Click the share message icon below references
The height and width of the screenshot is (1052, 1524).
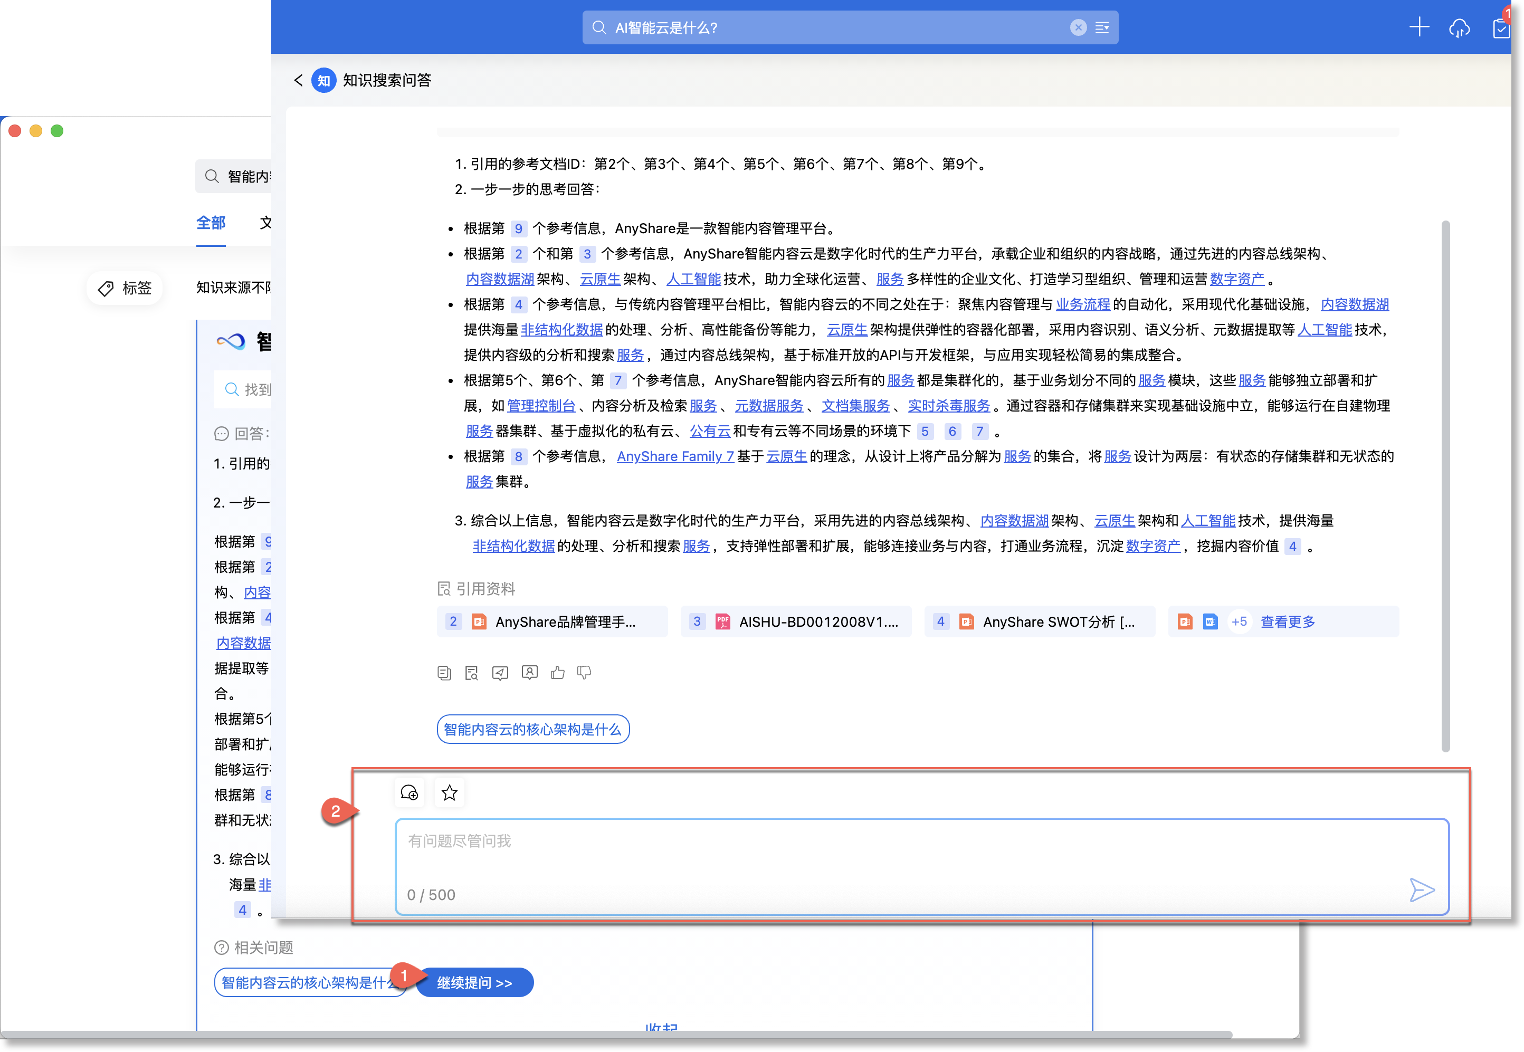click(500, 672)
